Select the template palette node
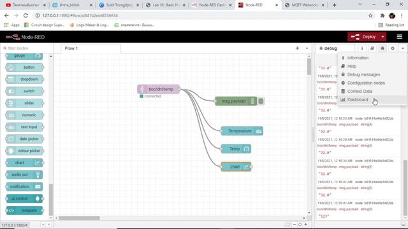Viewport: 408px width, 229px height. tap(24, 211)
